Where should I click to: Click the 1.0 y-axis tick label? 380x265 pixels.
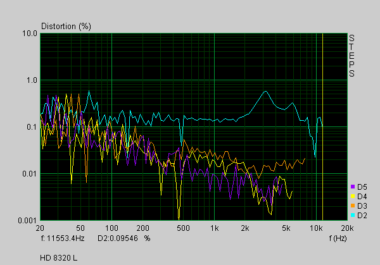pos(32,80)
